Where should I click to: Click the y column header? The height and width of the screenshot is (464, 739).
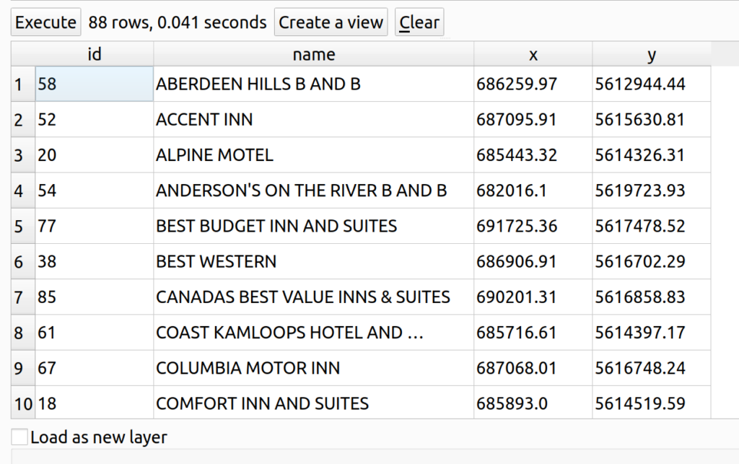(651, 54)
